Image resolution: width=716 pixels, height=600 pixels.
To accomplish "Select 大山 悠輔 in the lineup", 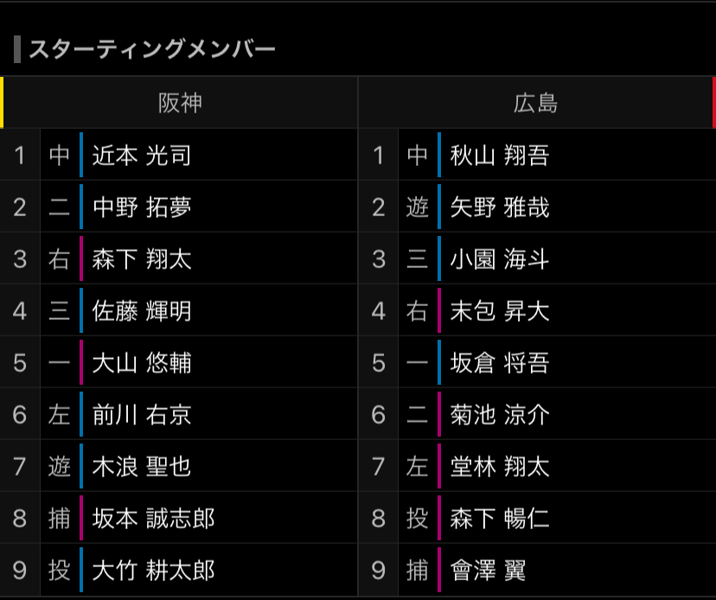I will click(141, 363).
